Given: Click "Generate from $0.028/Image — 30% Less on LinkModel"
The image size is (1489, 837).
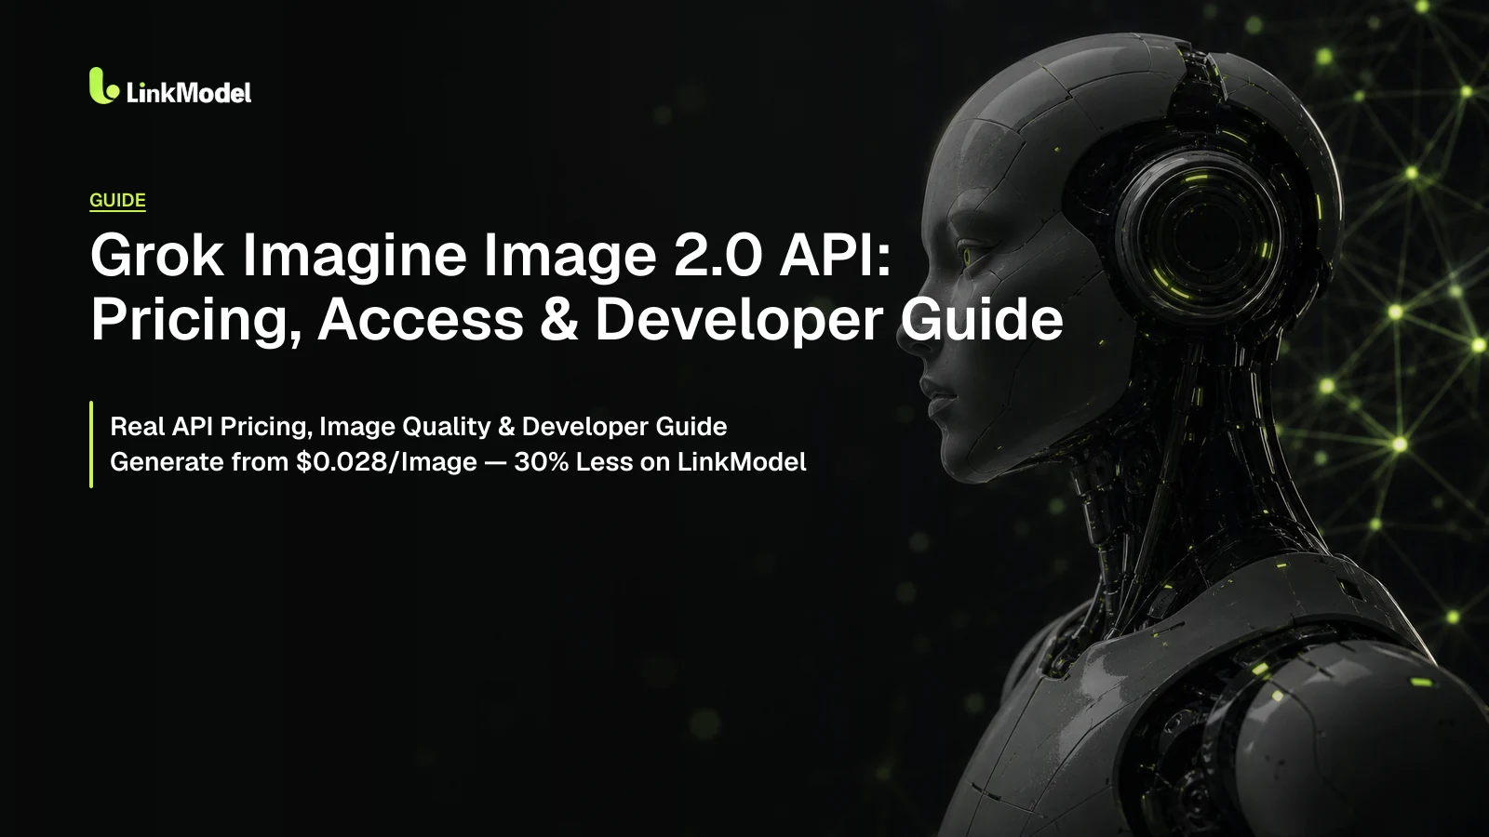Looking at the screenshot, I should click(458, 461).
